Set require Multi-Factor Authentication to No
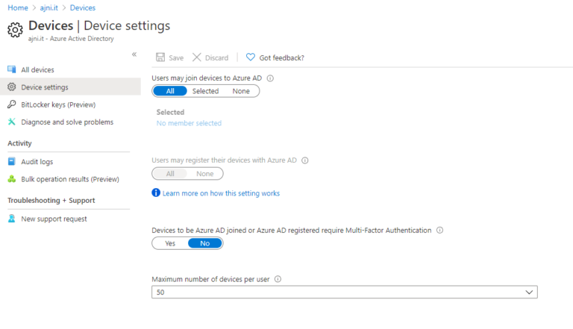 204,243
